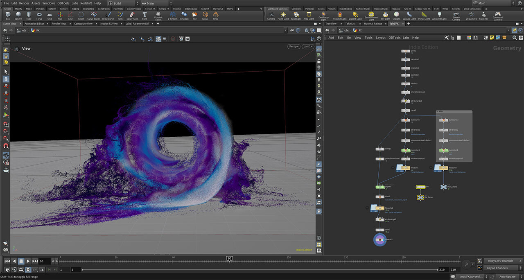Open the Labs menu in the network editor

pyautogui.click(x=406, y=37)
